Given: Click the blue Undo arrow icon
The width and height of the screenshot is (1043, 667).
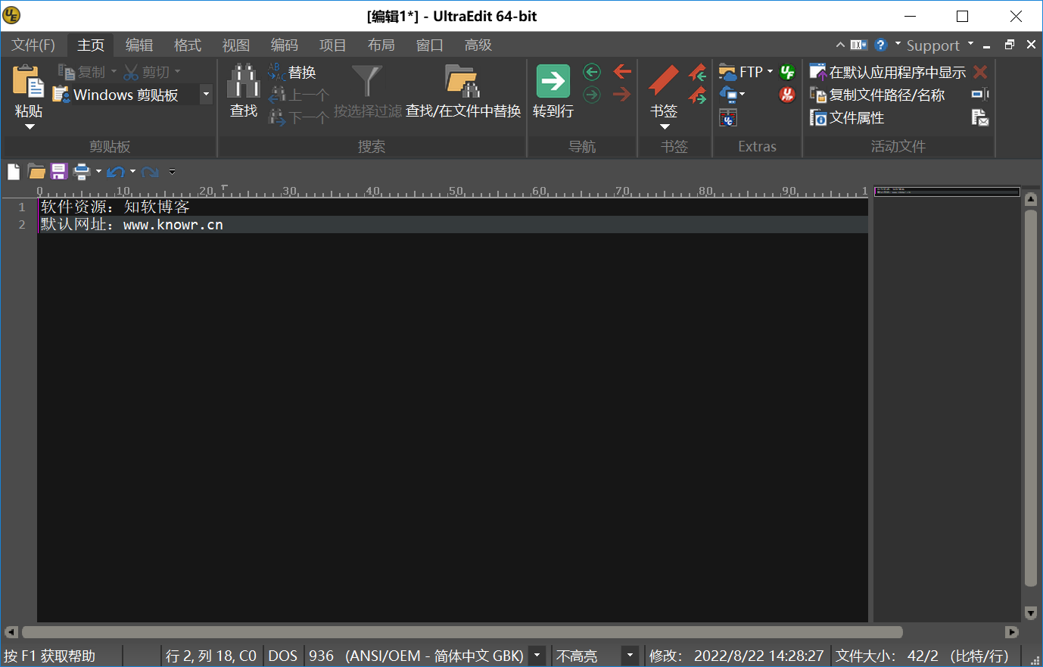Looking at the screenshot, I should pos(115,172).
